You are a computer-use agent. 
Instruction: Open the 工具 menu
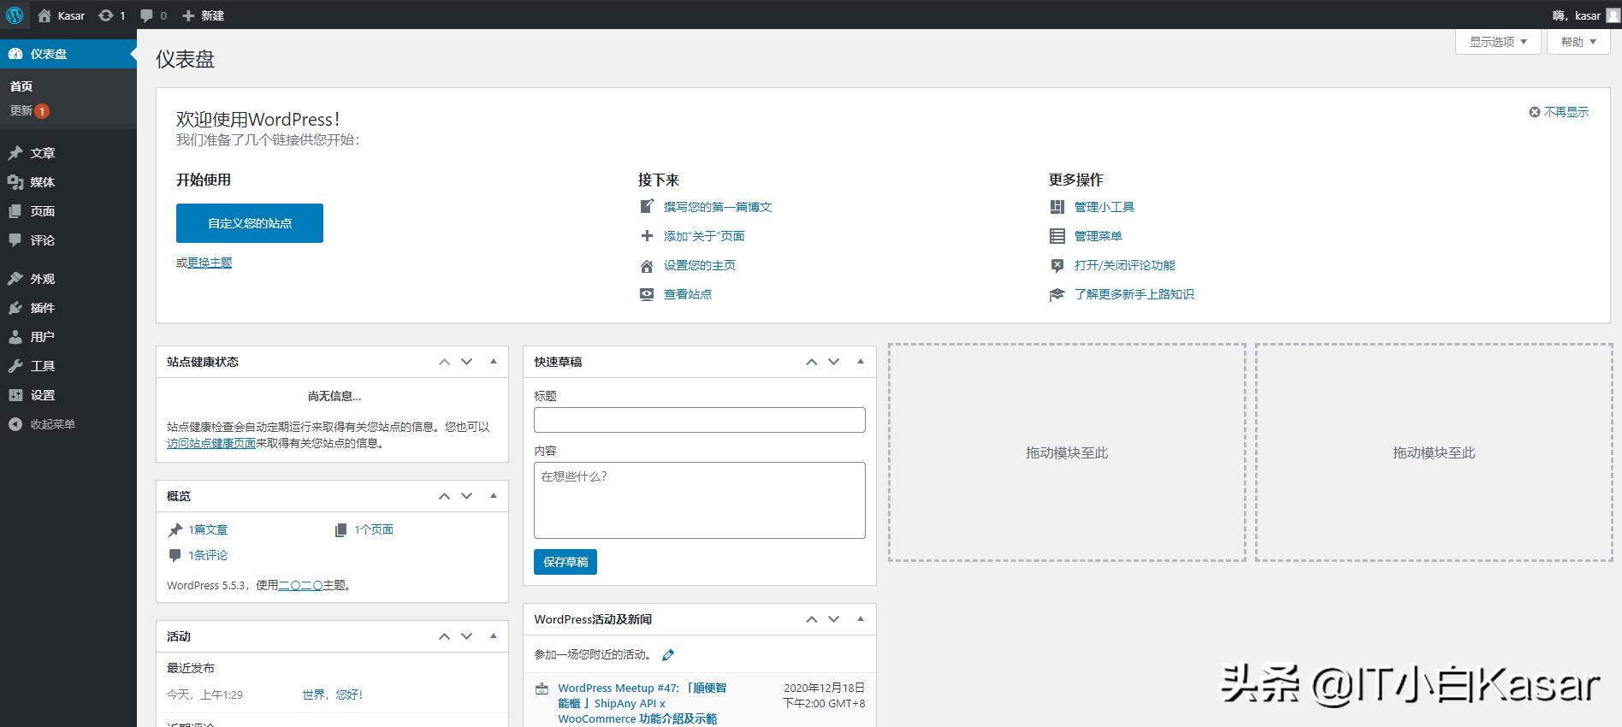[68, 366]
